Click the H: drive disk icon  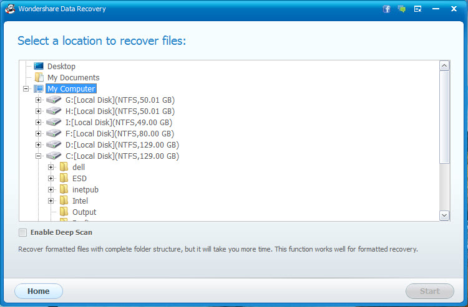(x=54, y=111)
